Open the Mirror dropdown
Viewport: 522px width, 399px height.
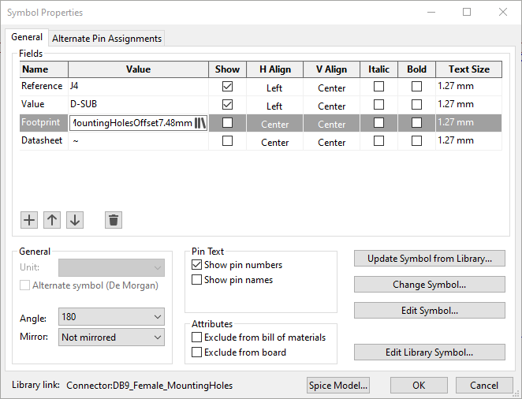tap(111, 337)
